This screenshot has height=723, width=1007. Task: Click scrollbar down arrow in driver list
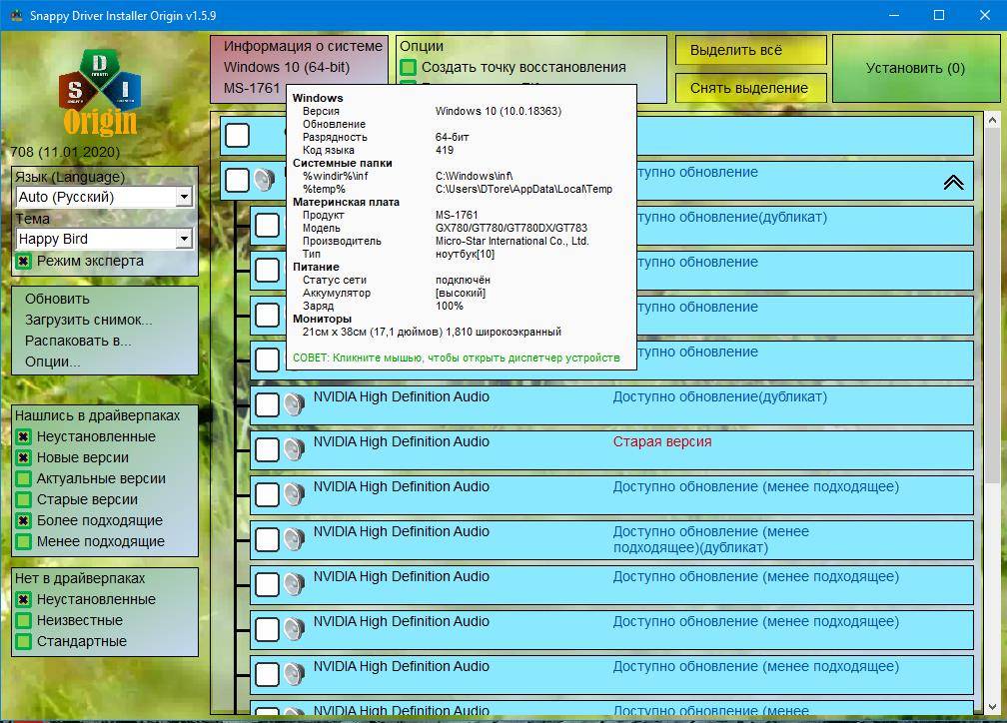(992, 707)
